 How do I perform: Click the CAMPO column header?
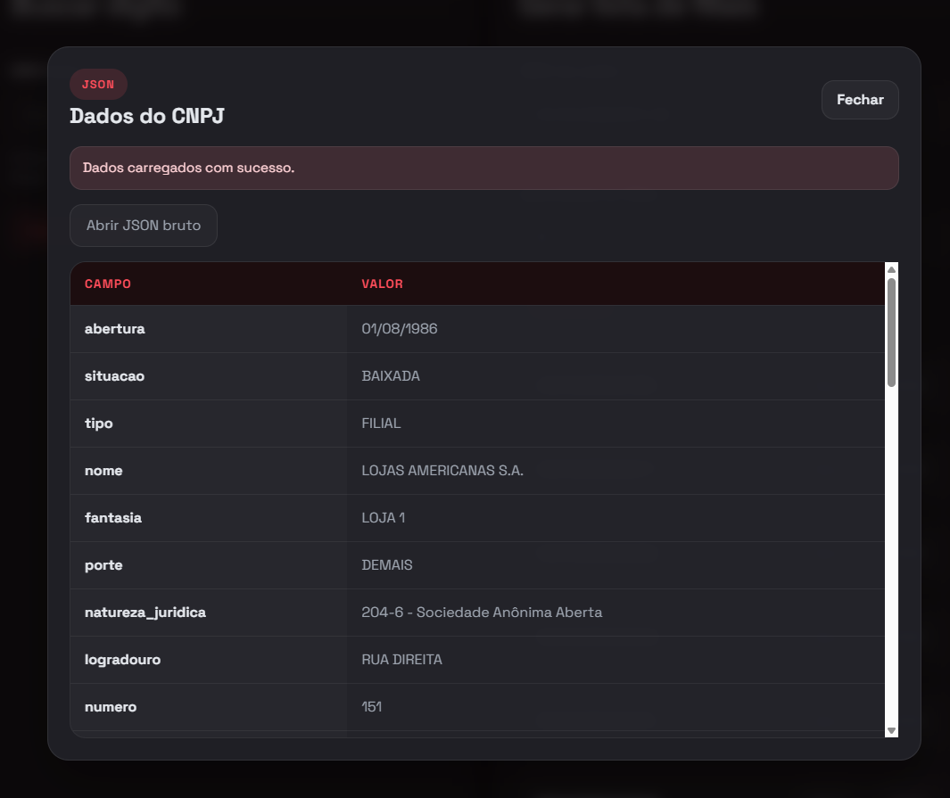point(108,284)
